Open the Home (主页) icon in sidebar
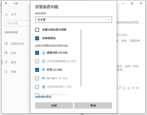This screenshot has height=115, width=147. click(x=6, y=14)
